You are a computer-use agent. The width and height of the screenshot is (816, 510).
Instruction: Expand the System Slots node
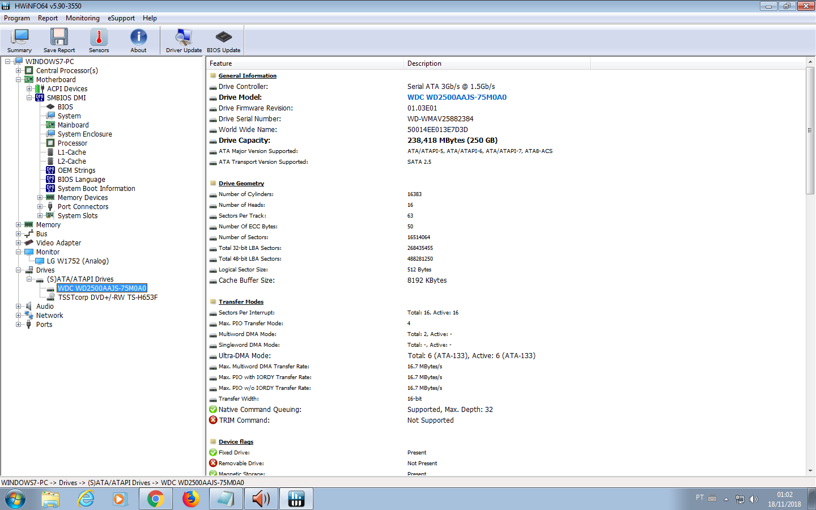[40, 215]
